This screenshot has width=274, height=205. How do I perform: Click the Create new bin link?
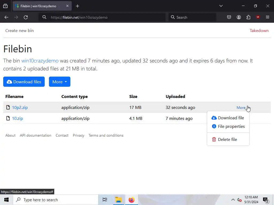click(19, 30)
